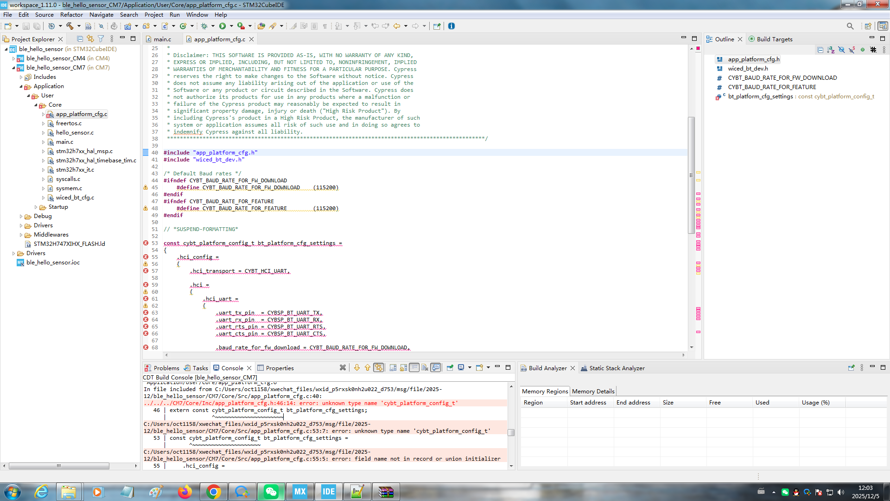The width and height of the screenshot is (890, 501).
Task: Toggle Link with Editor in Project Explorer
Action: (90, 39)
